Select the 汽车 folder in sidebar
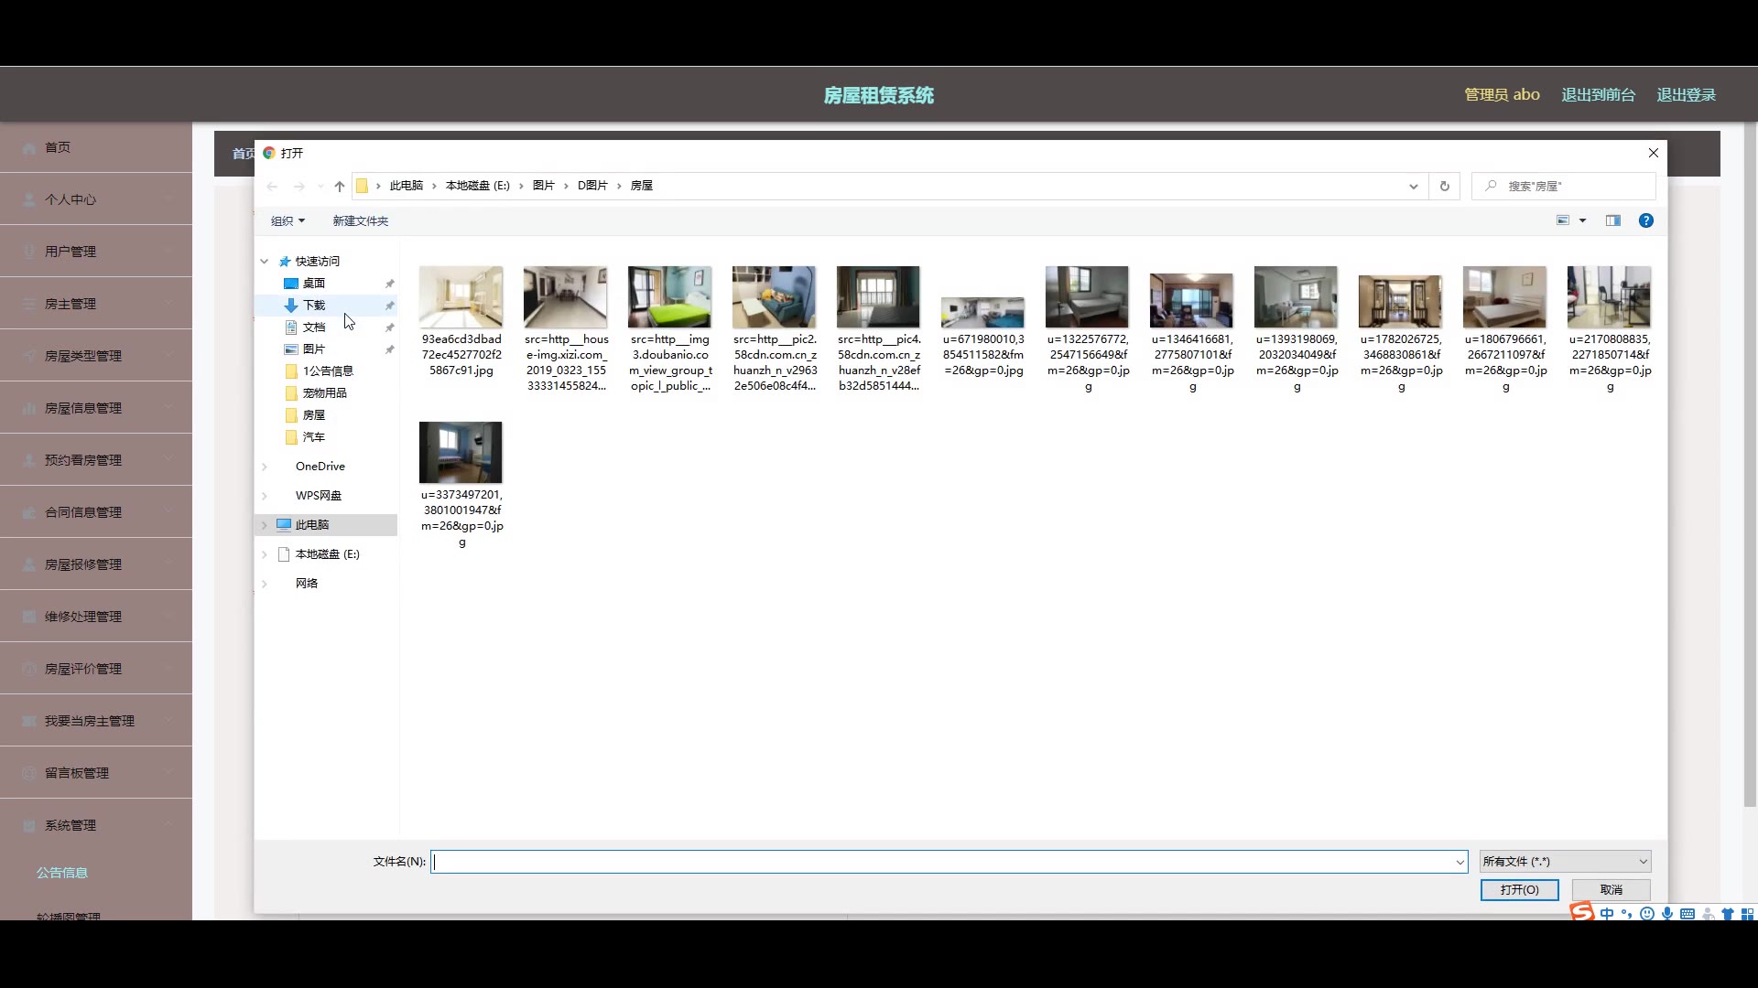Viewport: 1758px width, 988px height. 314,436
